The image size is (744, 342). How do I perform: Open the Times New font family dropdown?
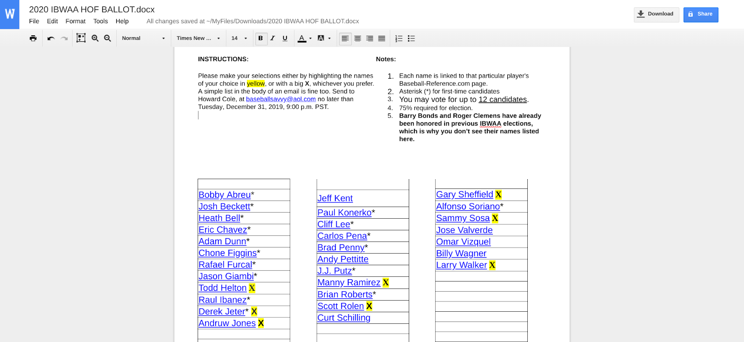(198, 38)
